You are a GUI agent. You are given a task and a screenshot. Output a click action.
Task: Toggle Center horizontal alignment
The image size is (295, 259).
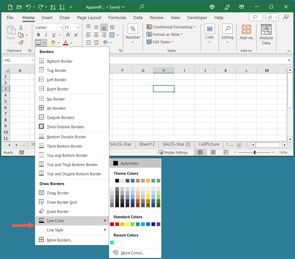tap(96, 35)
